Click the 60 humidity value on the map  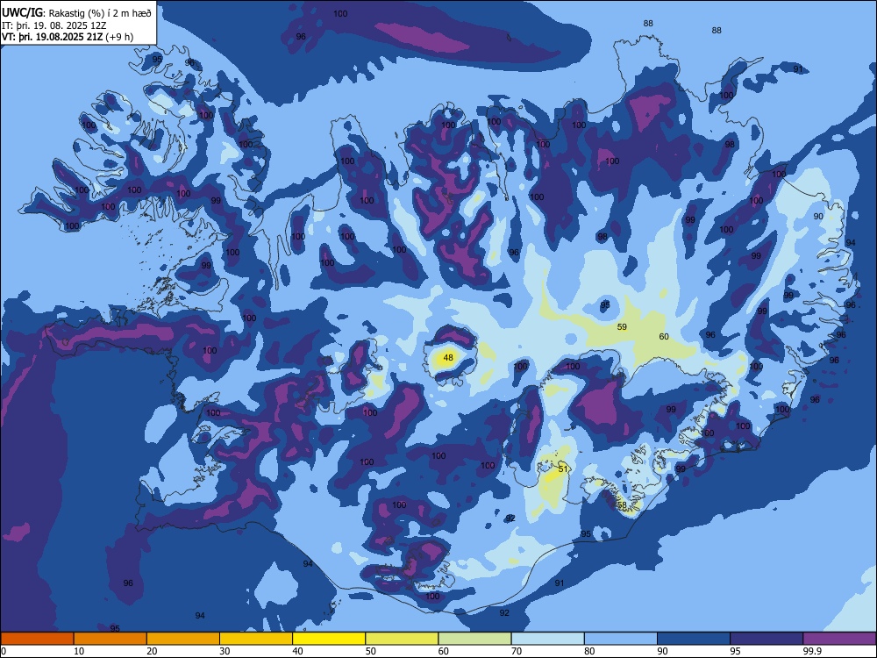[x=664, y=336]
